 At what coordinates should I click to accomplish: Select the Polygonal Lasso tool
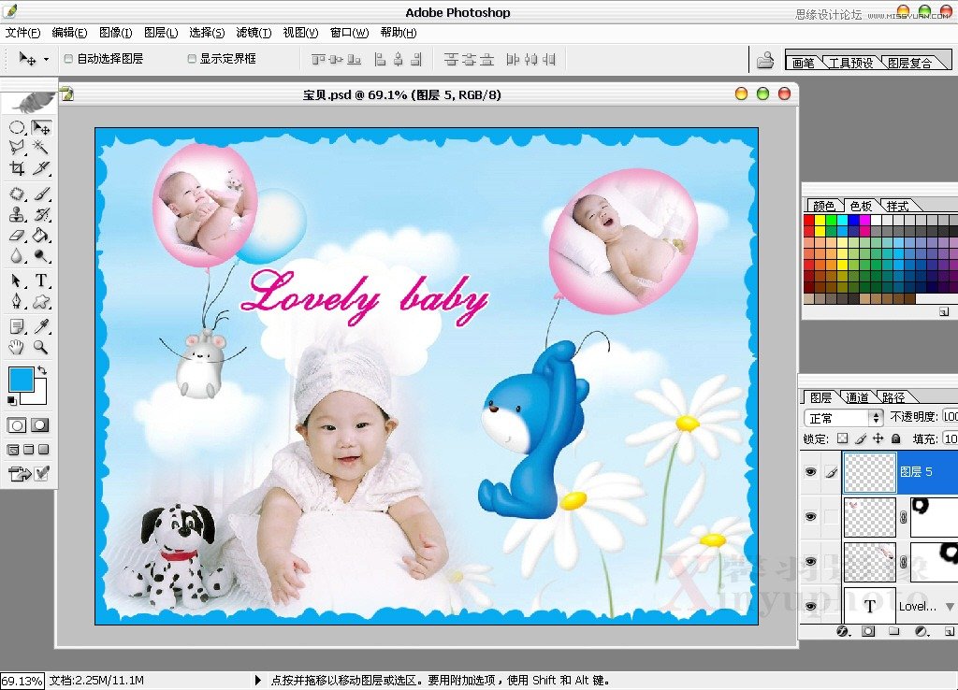pyautogui.click(x=17, y=147)
